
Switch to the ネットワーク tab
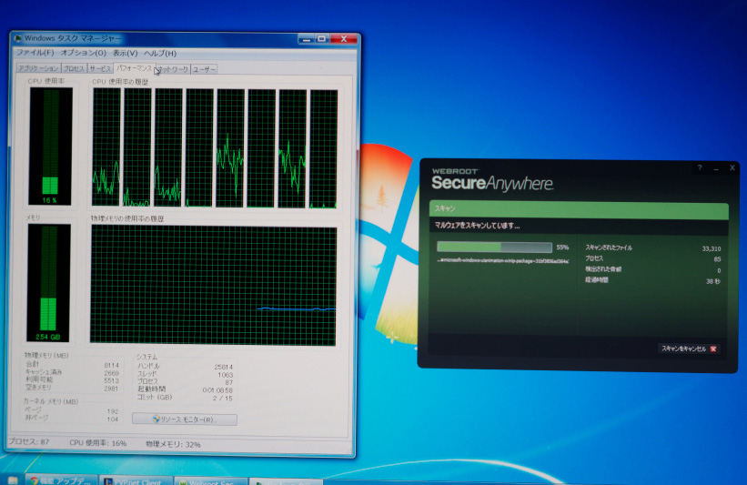(x=173, y=69)
